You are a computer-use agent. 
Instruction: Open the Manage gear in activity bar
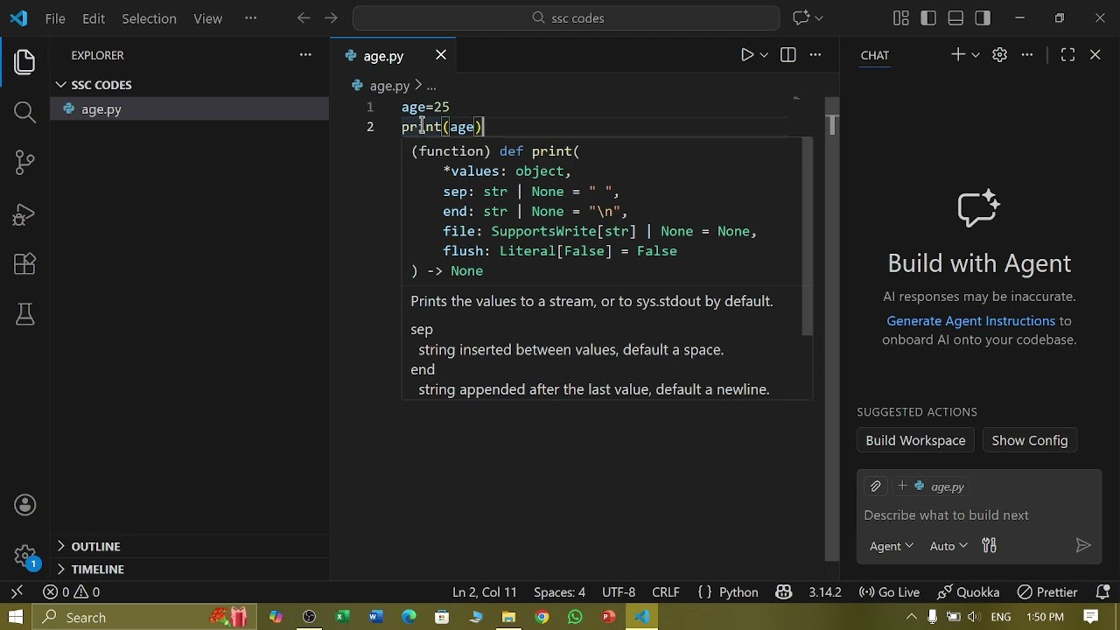pyautogui.click(x=24, y=556)
